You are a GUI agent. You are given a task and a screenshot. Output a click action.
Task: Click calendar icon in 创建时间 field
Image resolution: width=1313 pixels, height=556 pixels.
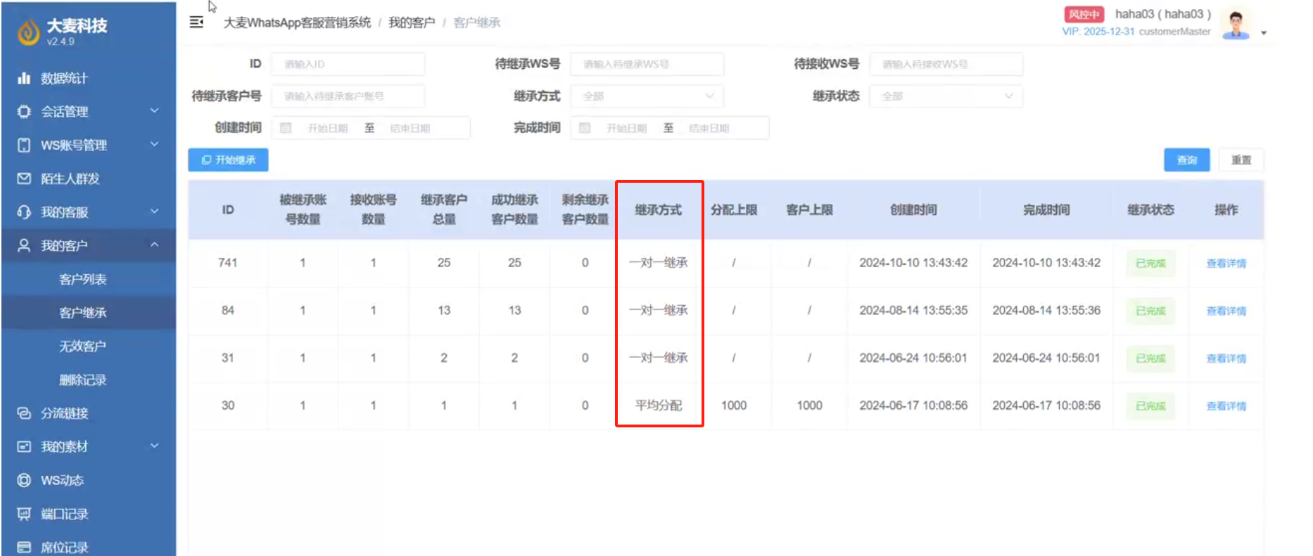coord(286,128)
